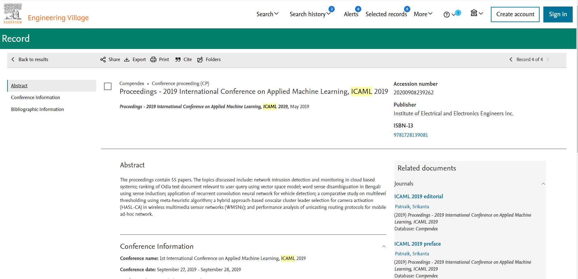Click the Record 4 of 4 text
The height and width of the screenshot is (279, 578).
tap(530, 60)
